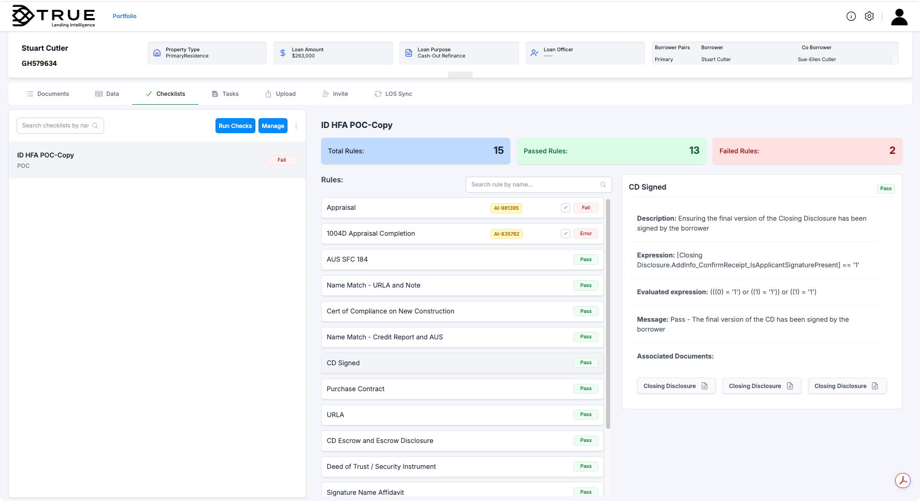
Task: Open the LOS Sync tab
Action: coord(393,94)
